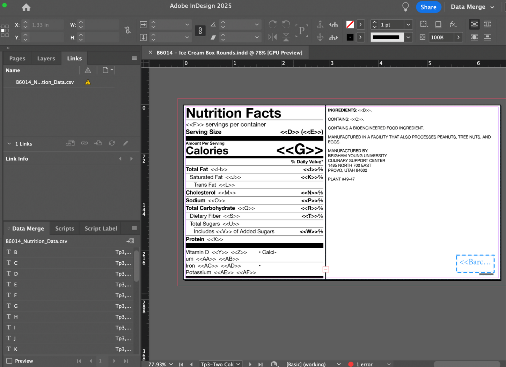Viewport: 506px width, 367px height.
Task: Select data field G in Data Merge
Action: point(68,306)
